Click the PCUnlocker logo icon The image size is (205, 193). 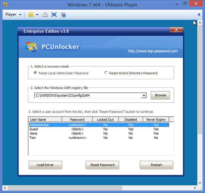click(31, 47)
